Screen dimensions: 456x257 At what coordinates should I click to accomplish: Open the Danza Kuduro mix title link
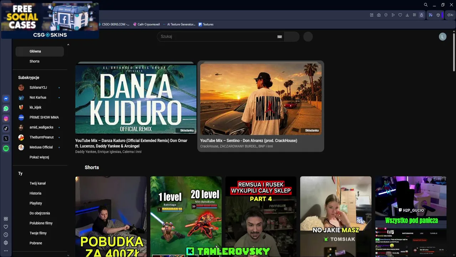click(x=131, y=143)
